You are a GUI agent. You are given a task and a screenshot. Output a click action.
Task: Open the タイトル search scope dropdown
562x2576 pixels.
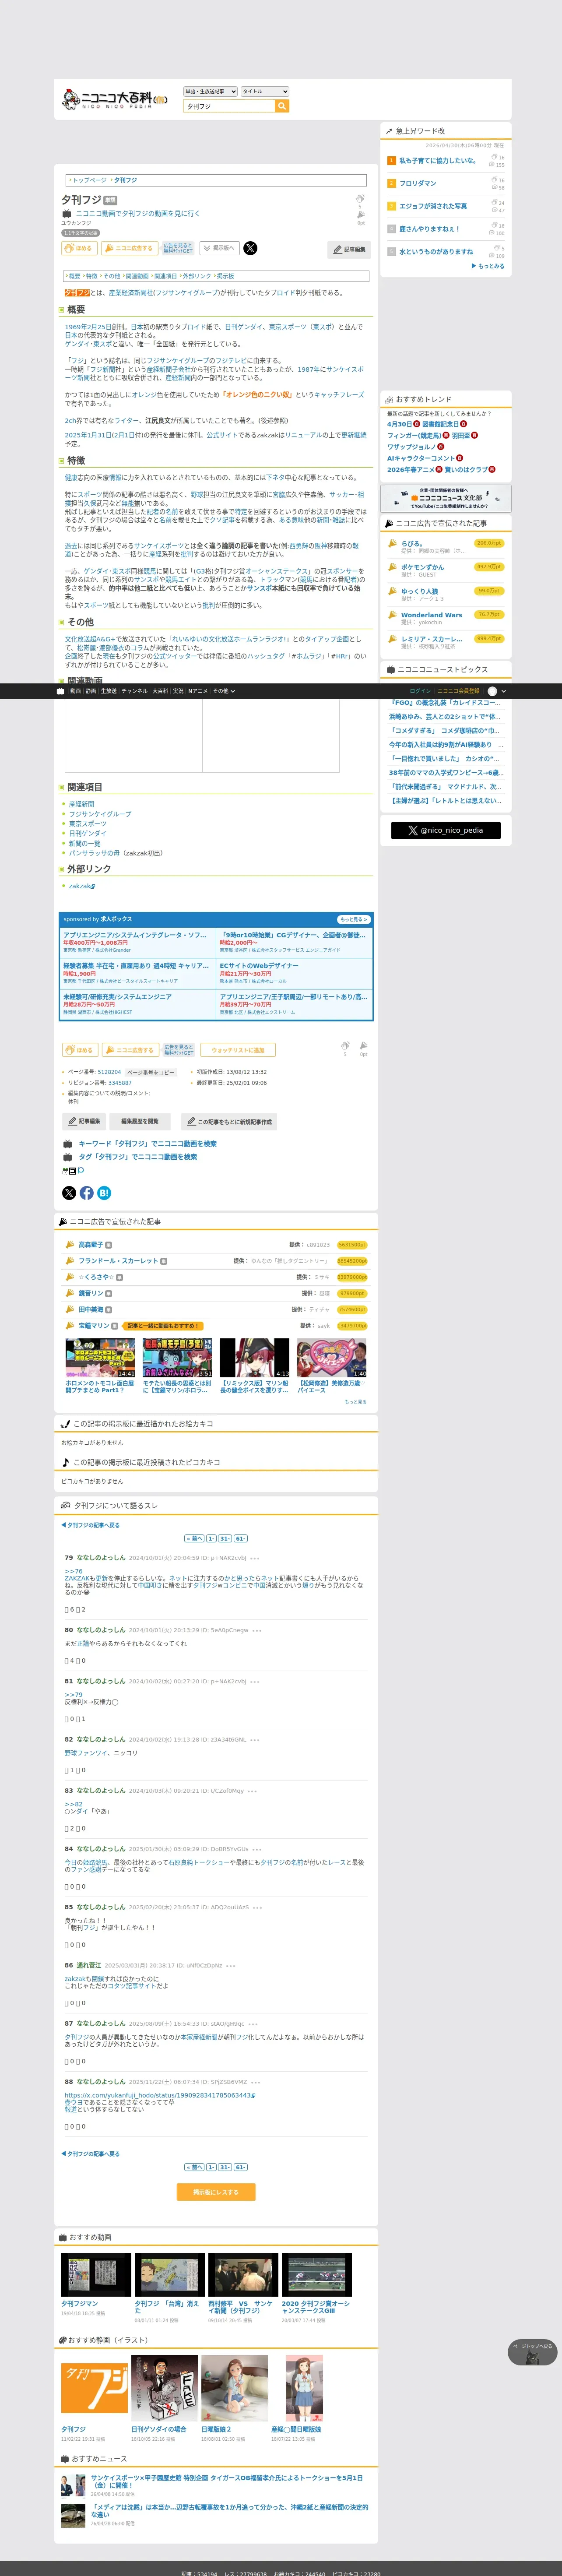[265, 91]
